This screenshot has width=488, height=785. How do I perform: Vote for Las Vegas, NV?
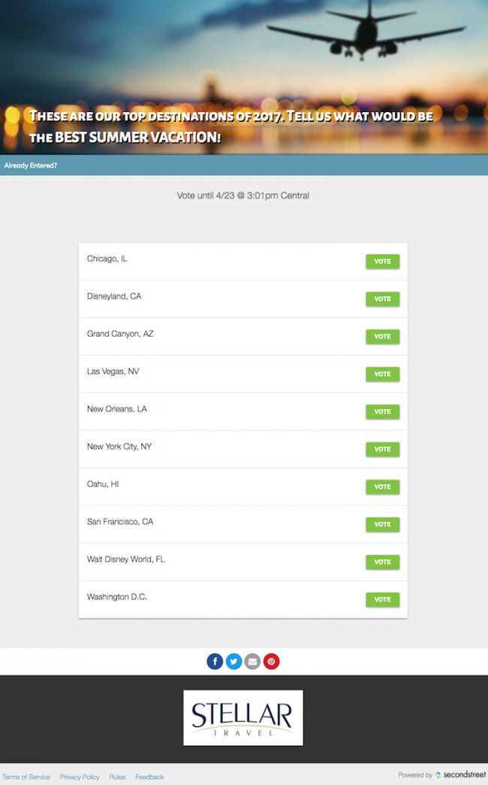(x=382, y=374)
